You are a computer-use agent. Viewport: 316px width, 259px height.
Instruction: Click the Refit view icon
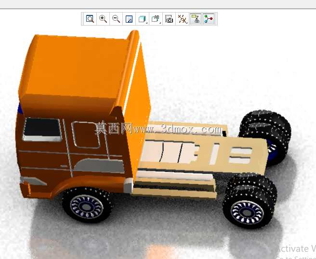pyautogui.click(x=90, y=19)
